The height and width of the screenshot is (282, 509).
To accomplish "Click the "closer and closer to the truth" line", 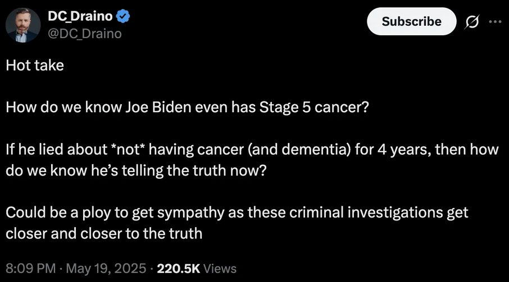I will (104, 233).
